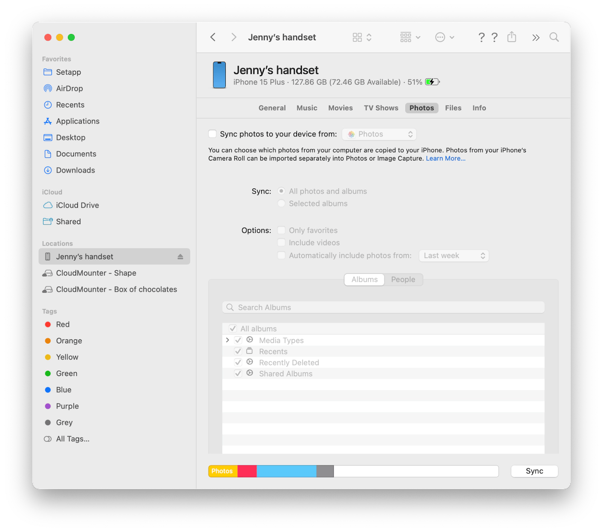Viewport: 603px width, 532px height.
Task: Click the second question mark toolbar icon
Action: [x=494, y=37]
